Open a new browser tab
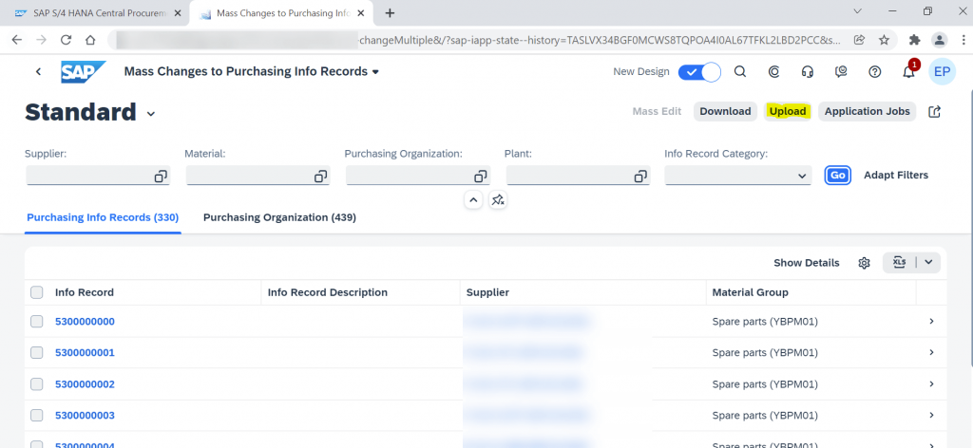The height and width of the screenshot is (448, 973). click(390, 13)
